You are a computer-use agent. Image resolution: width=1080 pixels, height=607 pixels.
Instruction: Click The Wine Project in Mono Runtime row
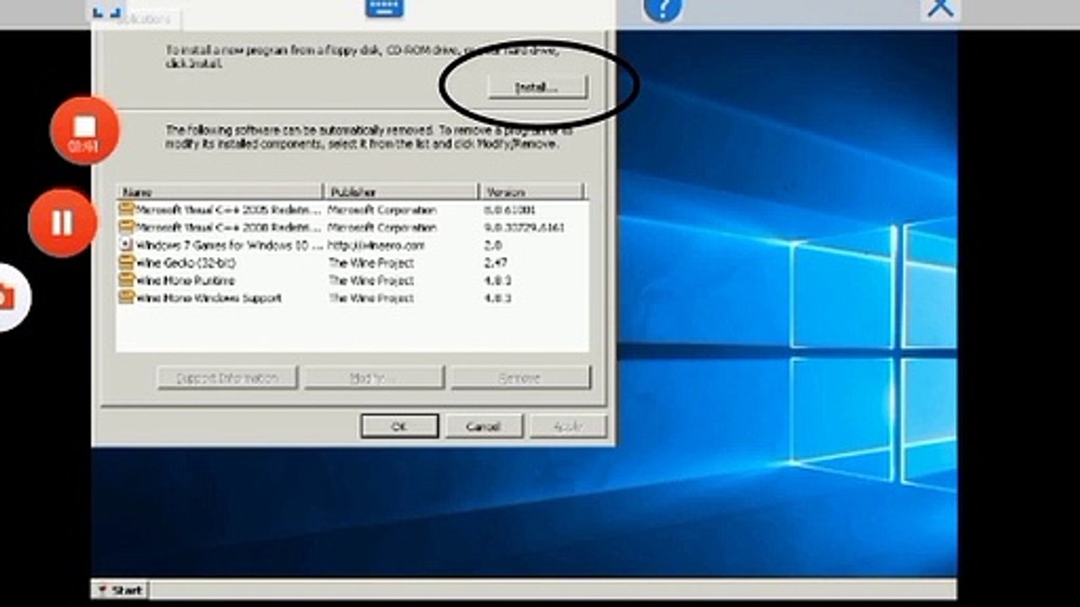point(371,281)
